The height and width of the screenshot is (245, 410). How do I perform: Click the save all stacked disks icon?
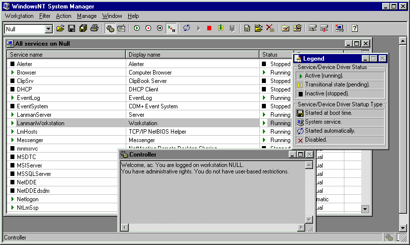pos(83,28)
